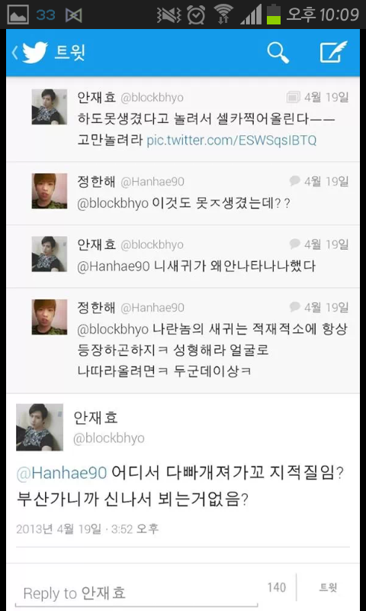Go back using the Twitter bird icon

[x=35, y=52]
